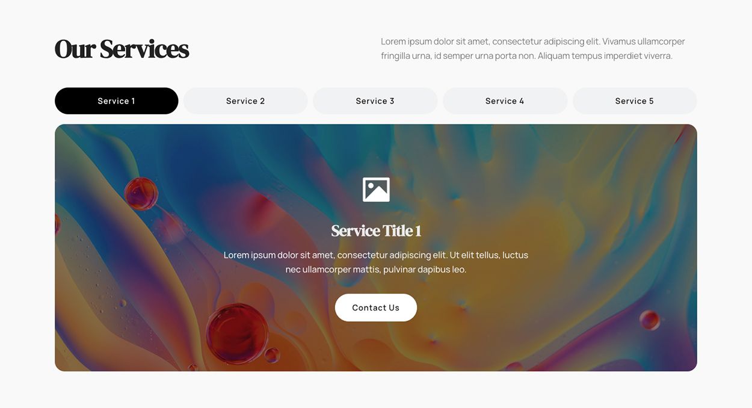Select the active Service 1 tab
This screenshot has height=408, width=752.
(x=117, y=101)
